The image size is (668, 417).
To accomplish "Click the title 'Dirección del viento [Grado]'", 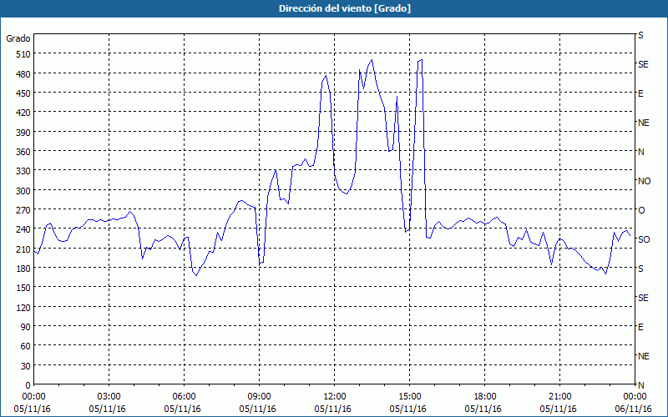I will (345, 8).
